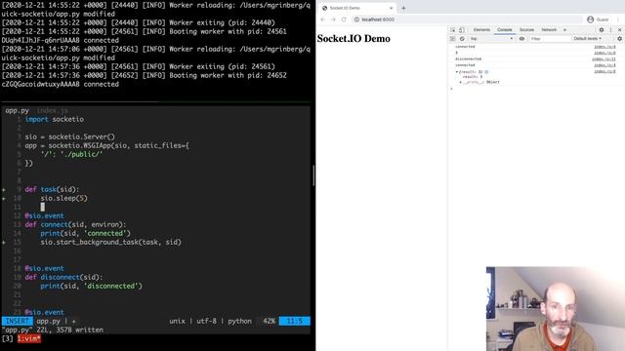This screenshot has width=625, height=351.
Task: Click the INSERT mode indicator in vim
Action: [x=18, y=321]
